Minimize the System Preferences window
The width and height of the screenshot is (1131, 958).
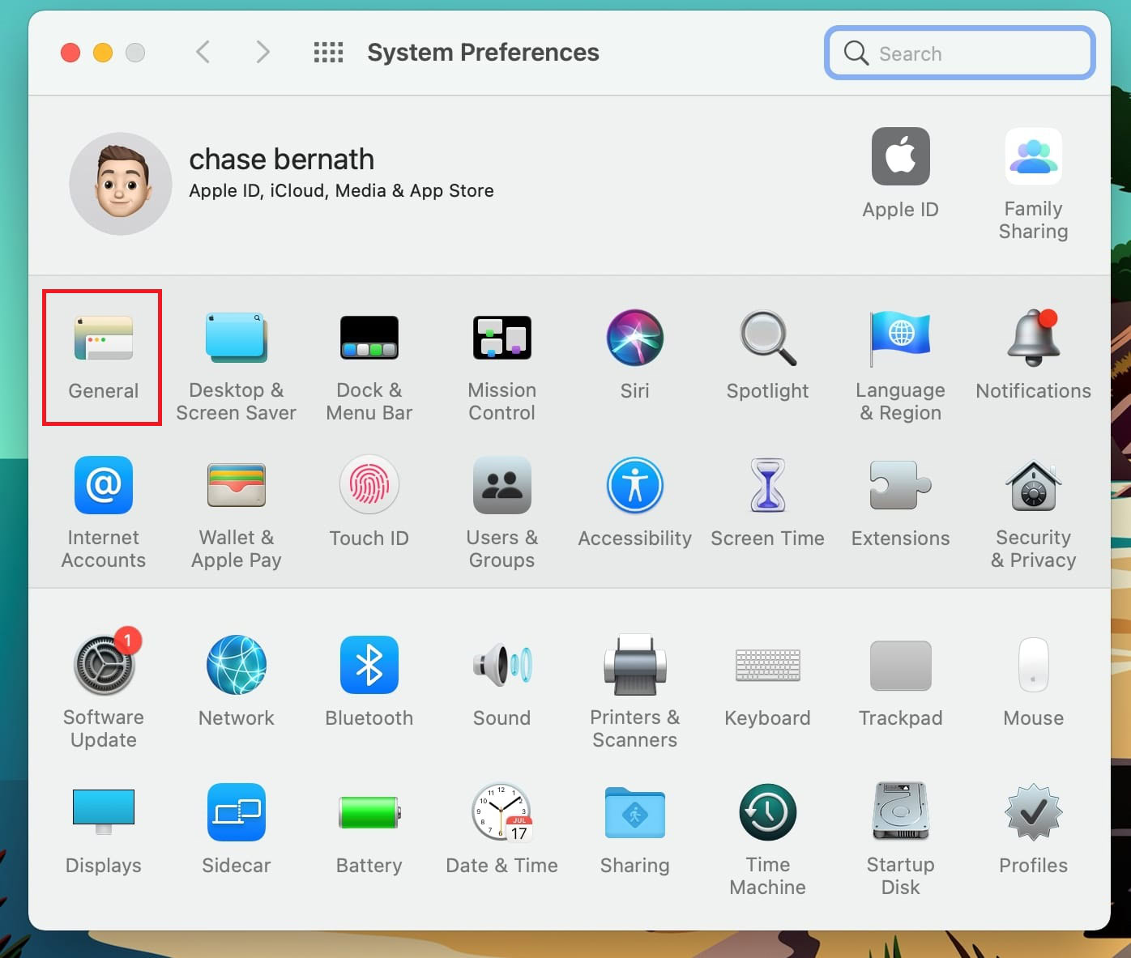point(103,53)
